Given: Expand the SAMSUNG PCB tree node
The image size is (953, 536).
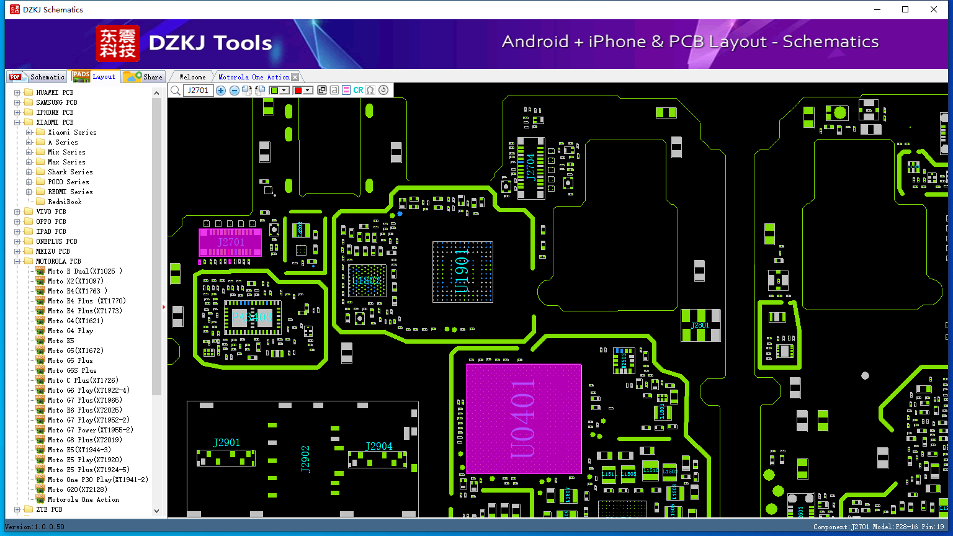Looking at the screenshot, I should [x=17, y=102].
